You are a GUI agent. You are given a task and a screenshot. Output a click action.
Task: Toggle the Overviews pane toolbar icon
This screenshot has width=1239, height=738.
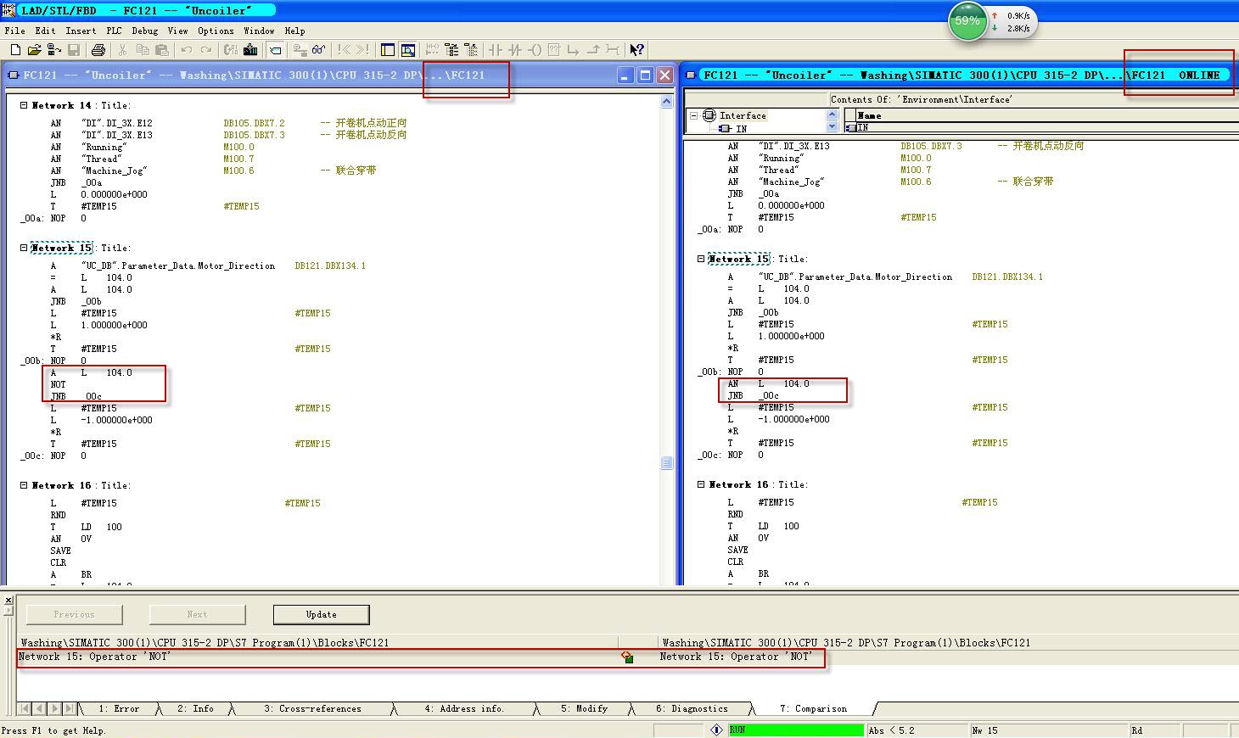388,50
